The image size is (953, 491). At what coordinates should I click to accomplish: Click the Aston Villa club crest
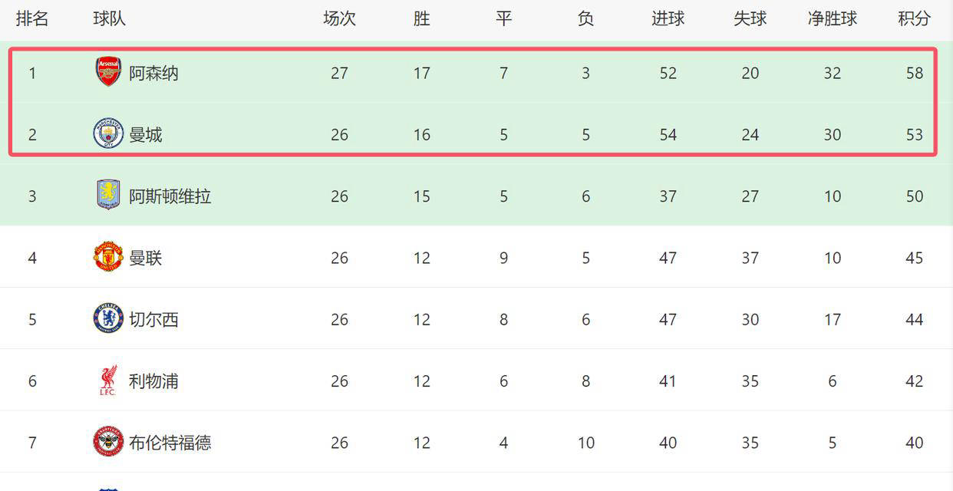[x=108, y=195]
